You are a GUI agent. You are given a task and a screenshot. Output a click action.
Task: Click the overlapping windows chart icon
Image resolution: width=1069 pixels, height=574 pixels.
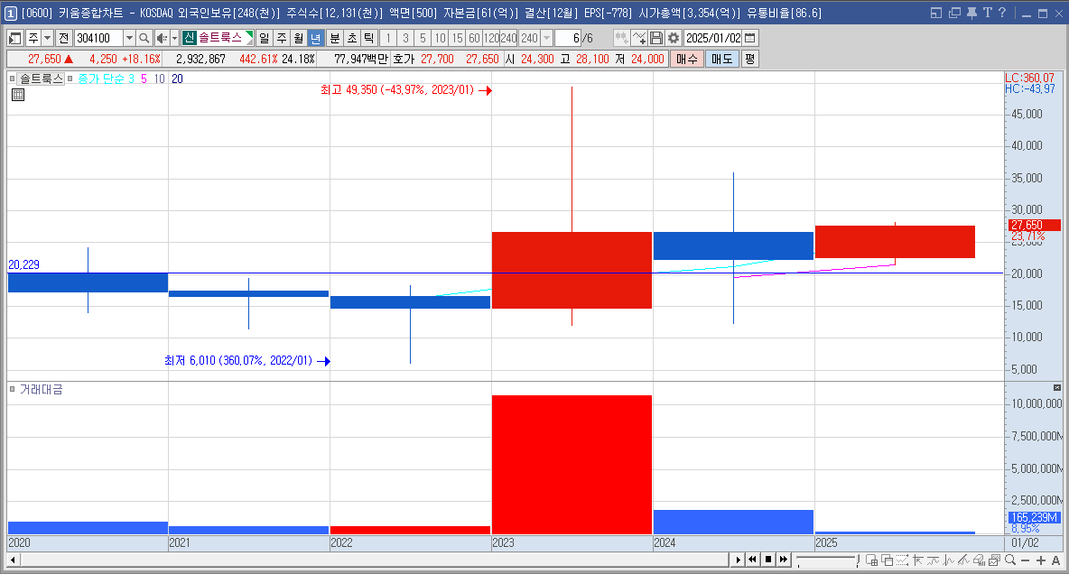[x=887, y=560]
